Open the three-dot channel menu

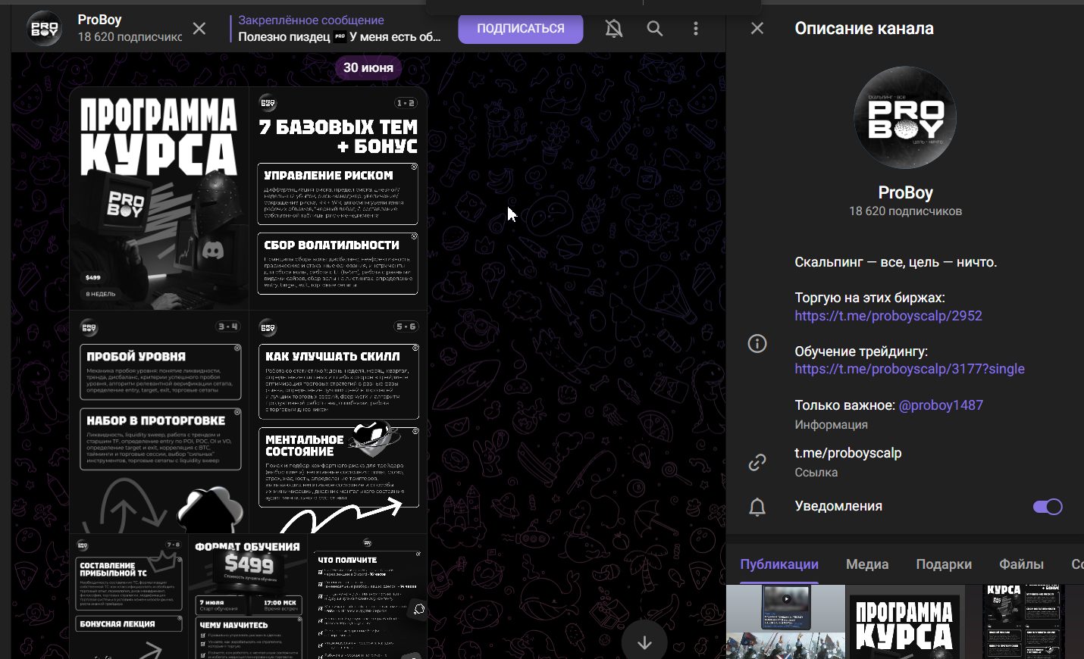click(696, 29)
